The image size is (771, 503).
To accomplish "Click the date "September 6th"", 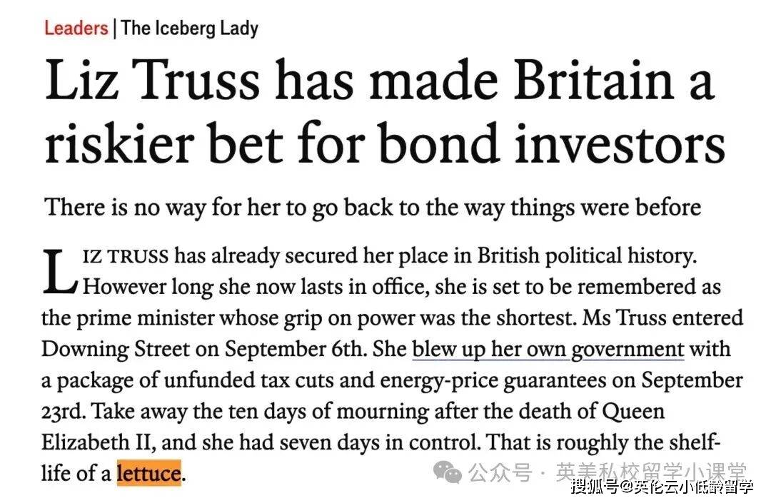I will (315, 349).
